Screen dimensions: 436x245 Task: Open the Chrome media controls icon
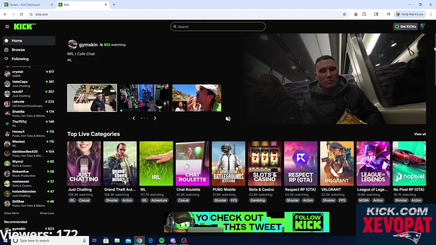388,14
